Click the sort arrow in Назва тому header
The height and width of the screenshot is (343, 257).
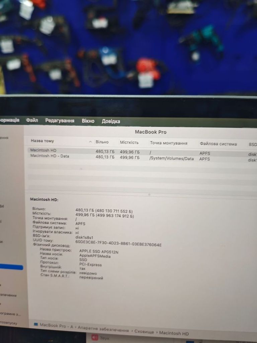[90, 142]
